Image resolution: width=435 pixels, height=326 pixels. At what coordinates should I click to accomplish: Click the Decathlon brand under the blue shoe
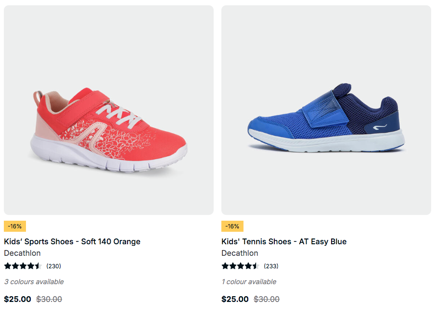point(240,253)
